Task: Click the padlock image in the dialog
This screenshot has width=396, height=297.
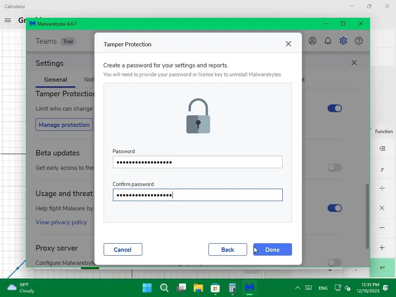Action: click(x=198, y=116)
